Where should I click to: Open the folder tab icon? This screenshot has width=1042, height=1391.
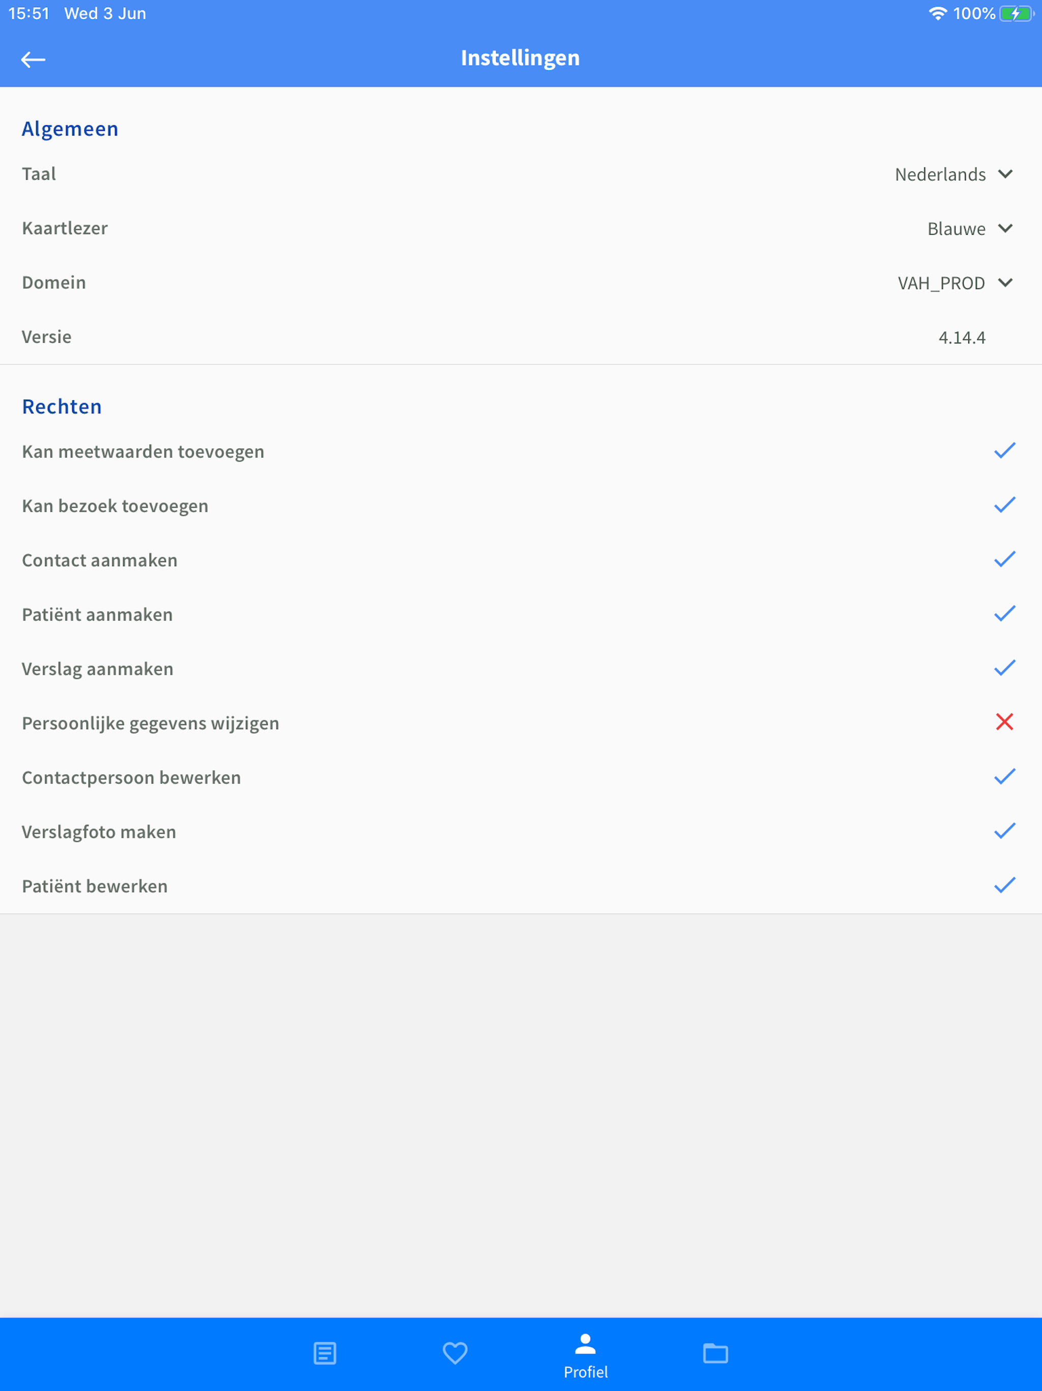[x=715, y=1353]
